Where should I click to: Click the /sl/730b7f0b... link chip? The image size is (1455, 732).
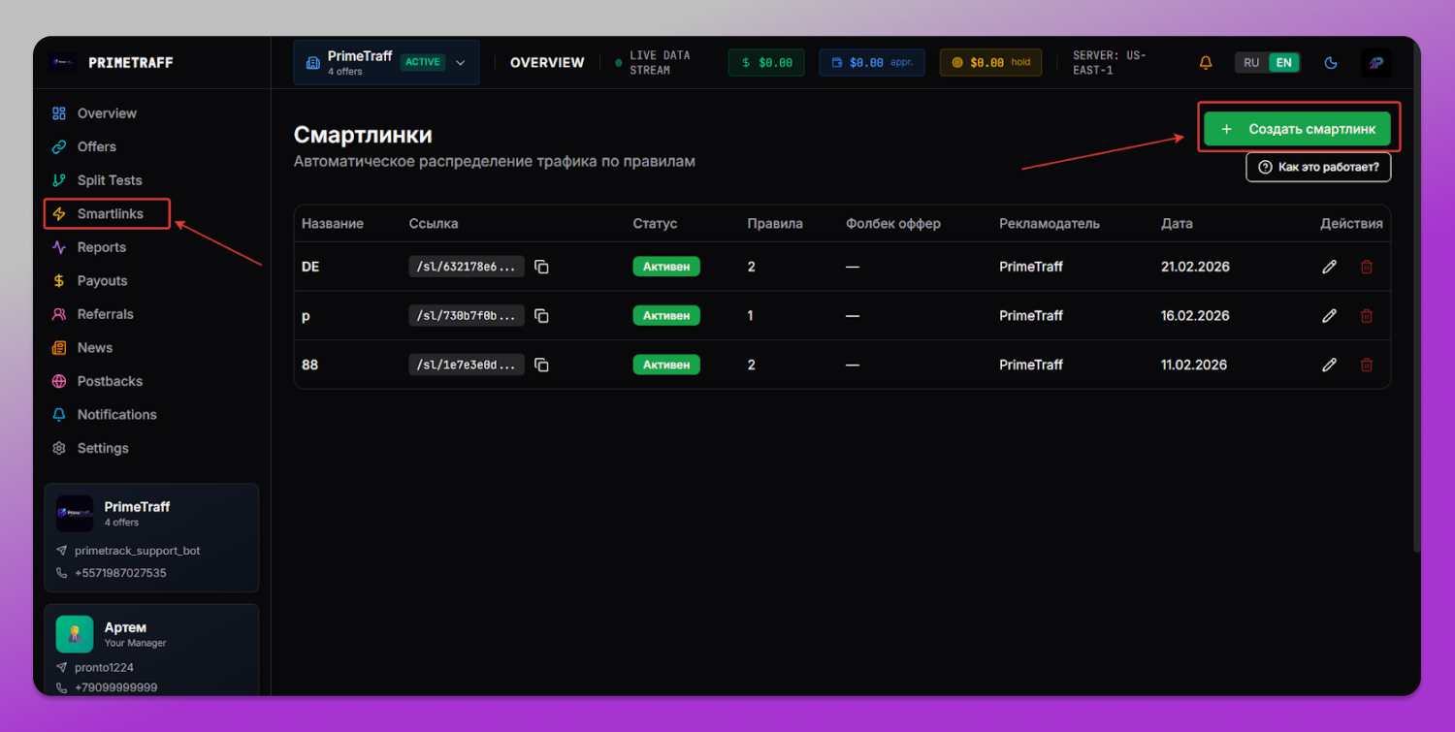467,316
